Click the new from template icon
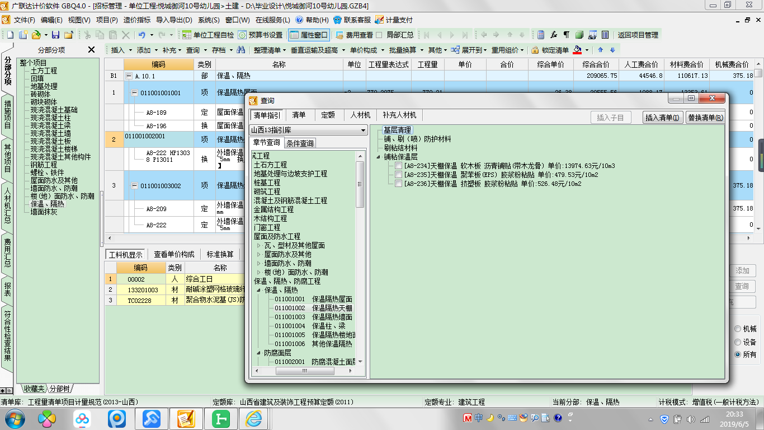This screenshot has height=430, width=764. pos(23,35)
